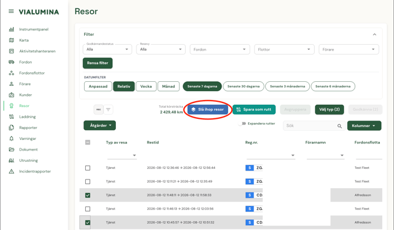Click the Välj typ (2) button
The width and height of the screenshot is (394, 230).
point(329,109)
